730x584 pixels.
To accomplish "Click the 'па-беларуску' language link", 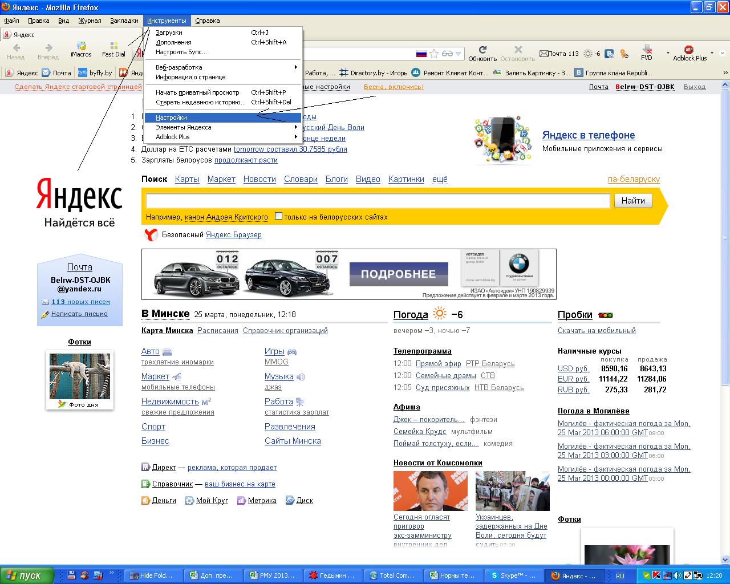I will tap(634, 179).
